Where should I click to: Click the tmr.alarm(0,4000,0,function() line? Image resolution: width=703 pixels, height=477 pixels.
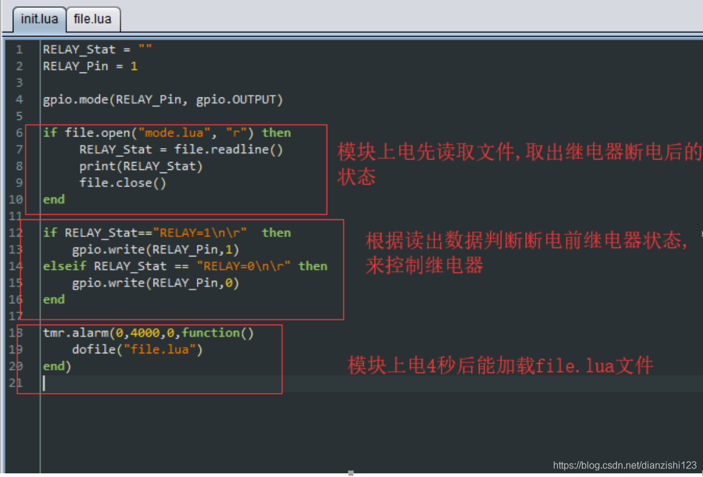149,333
